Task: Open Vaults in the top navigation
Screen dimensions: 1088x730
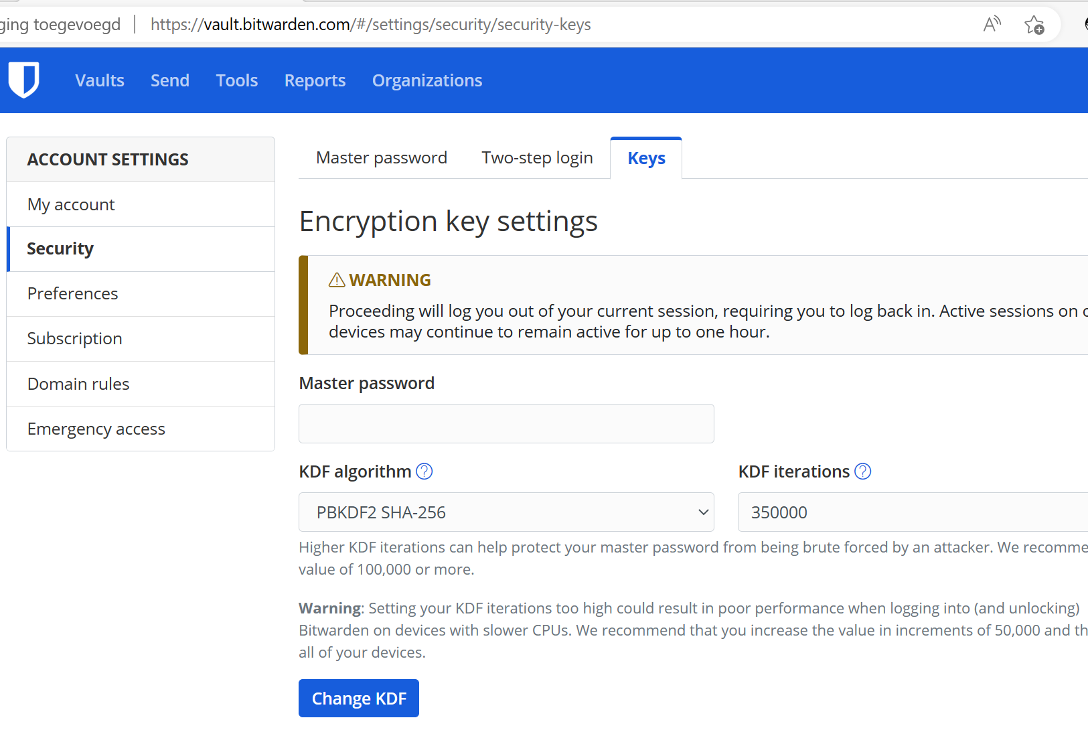Action: (100, 80)
